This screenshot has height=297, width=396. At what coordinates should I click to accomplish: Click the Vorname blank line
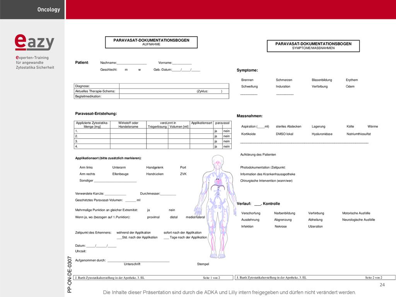[x=182, y=63]
